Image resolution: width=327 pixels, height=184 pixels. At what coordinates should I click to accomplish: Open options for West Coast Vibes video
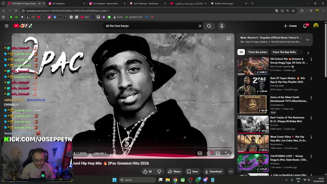[311, 137]
